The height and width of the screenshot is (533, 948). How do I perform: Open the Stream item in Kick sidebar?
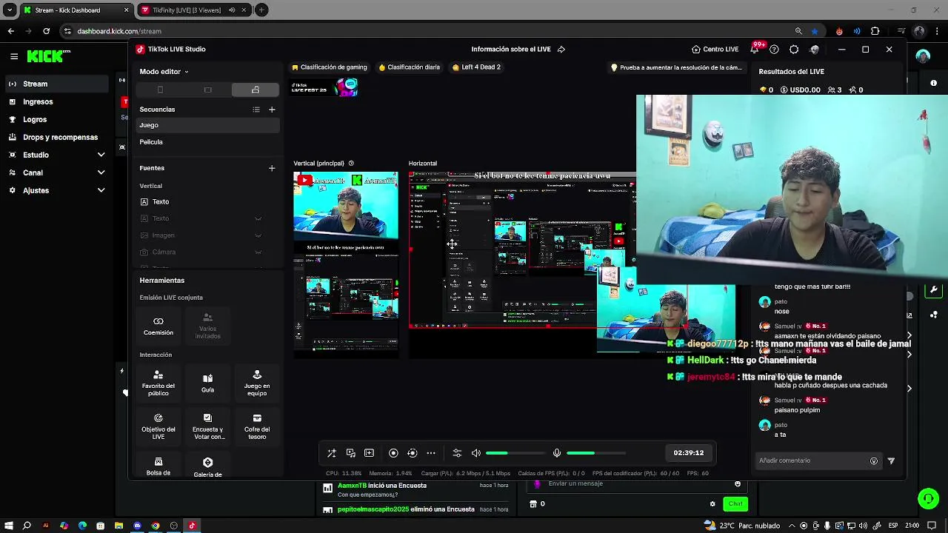tap(57, 84)
